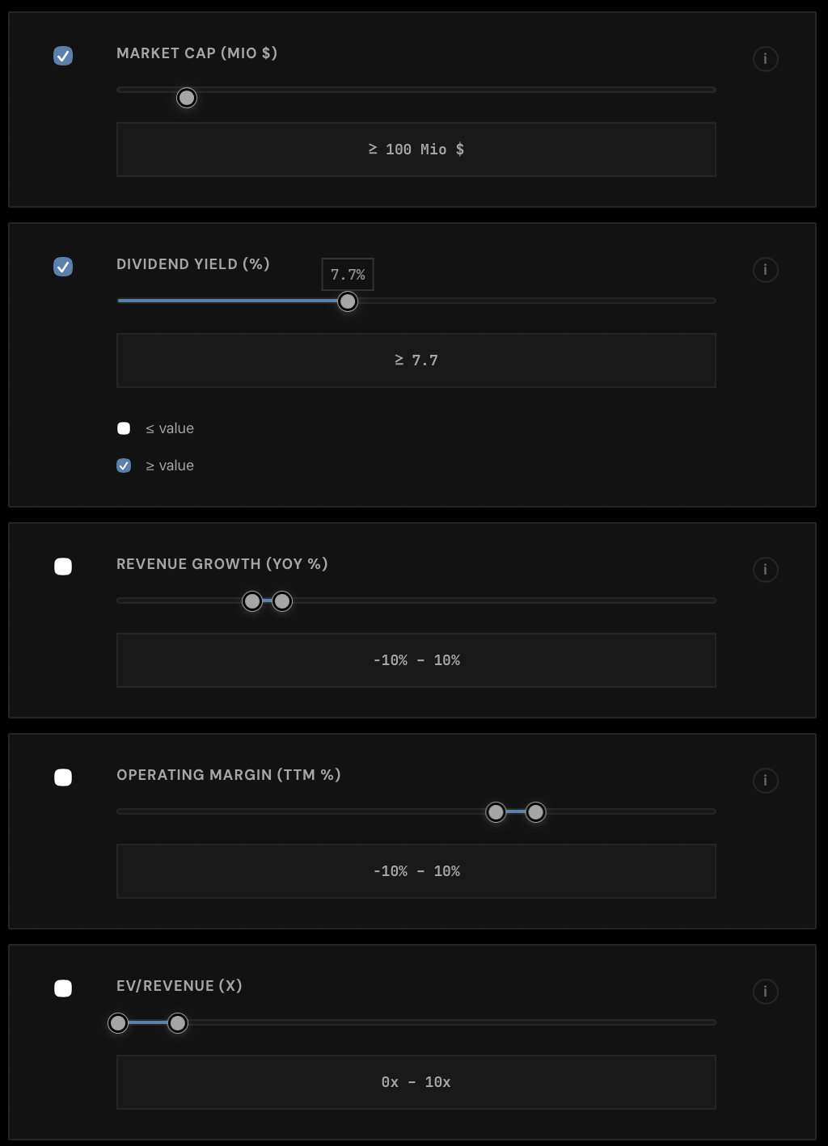Screen dimensions: 828x1146
Task: Click the lower Revenue Growth slider handle
Action: 251,601
